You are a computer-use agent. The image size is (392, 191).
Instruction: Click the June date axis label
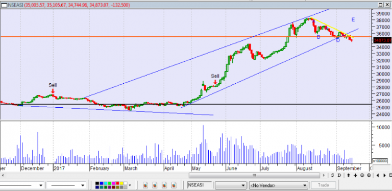(x=232, y=169)
